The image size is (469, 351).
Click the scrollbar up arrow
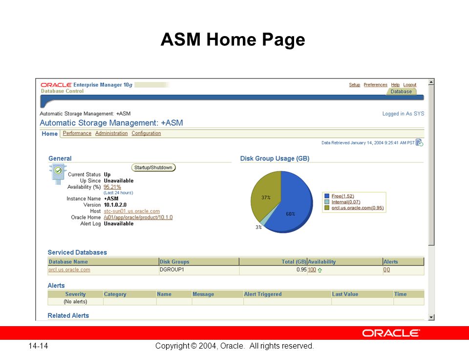pos(431,82)
